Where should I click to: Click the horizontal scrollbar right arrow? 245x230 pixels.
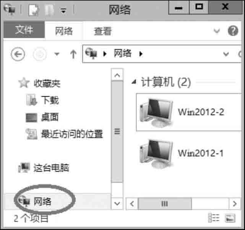(x=235, y=204)
